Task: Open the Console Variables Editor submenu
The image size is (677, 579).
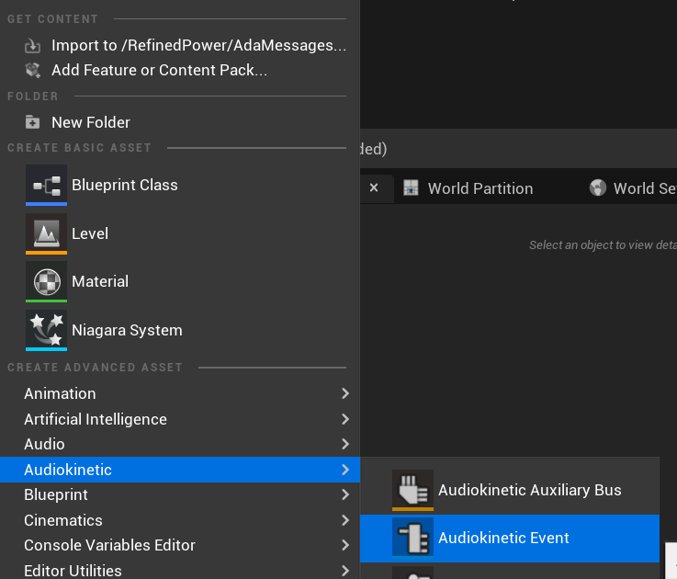Action: 180,545
